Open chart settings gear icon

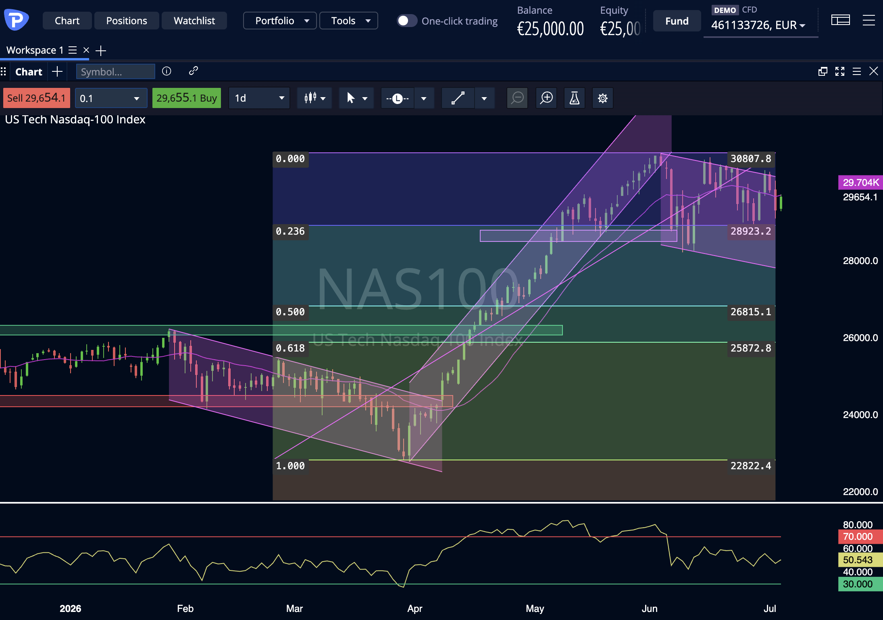[x=603, y=98]
